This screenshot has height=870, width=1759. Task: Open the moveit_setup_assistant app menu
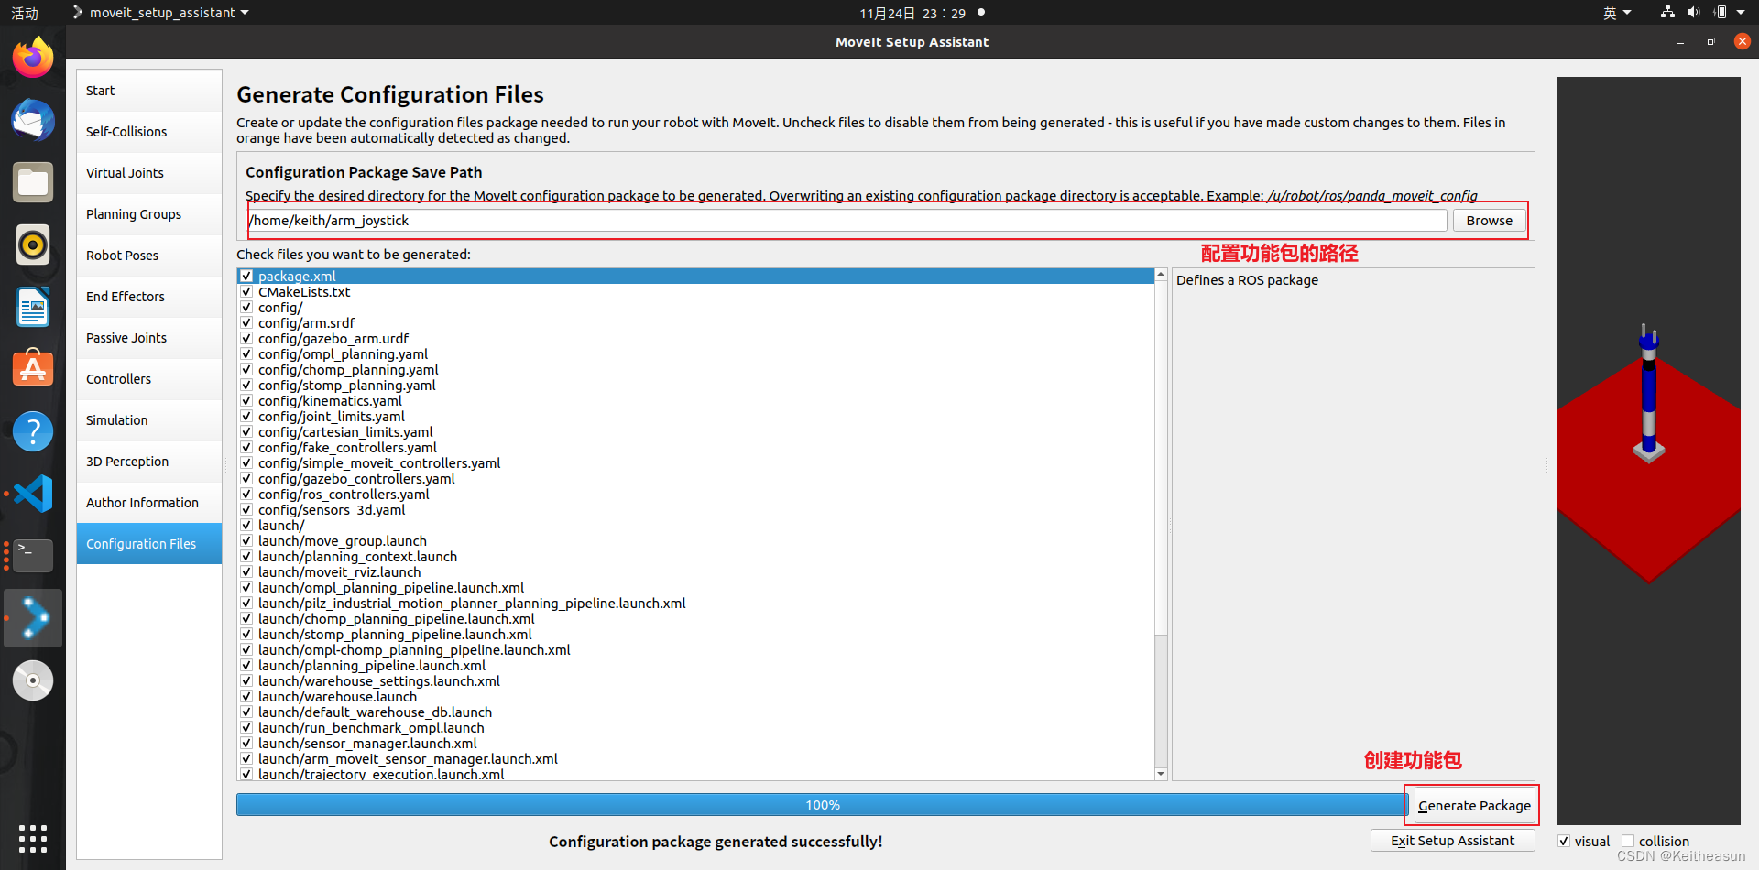coord(161,13)
